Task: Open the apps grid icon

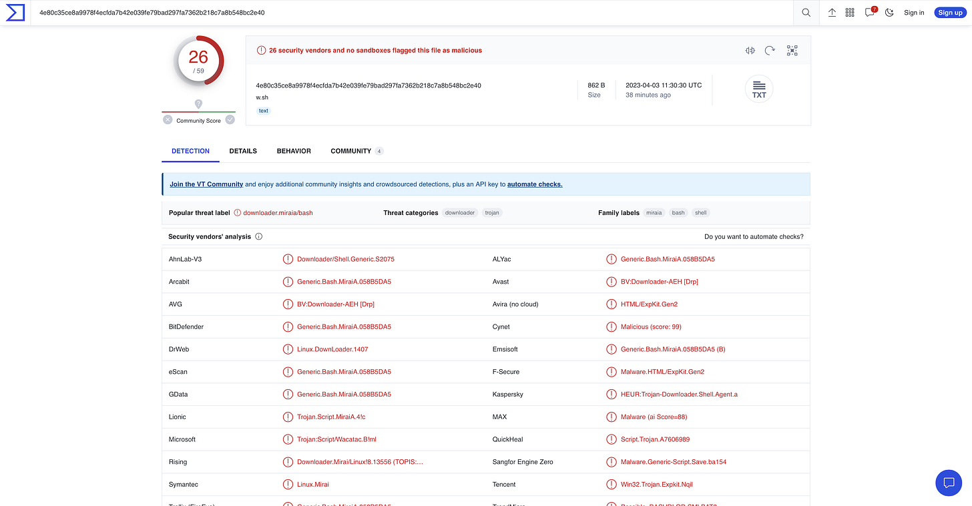Action: pos(850,13)
